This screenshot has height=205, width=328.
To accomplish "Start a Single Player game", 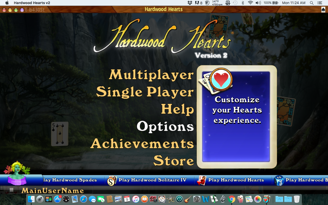I will [145, 92].
